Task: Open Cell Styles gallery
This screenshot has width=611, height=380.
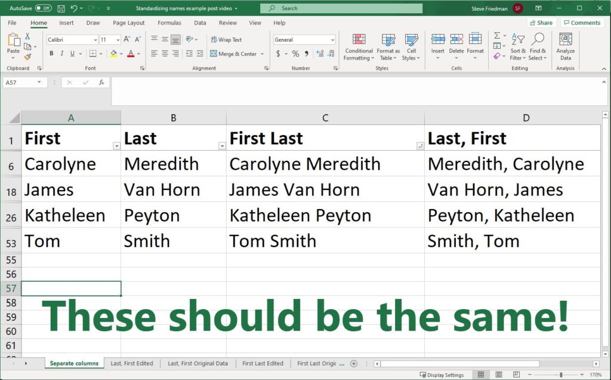Action: (412, 48)
